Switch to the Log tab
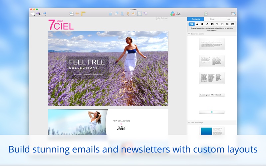This screenshot has height=166, width=266. (228, 19)
